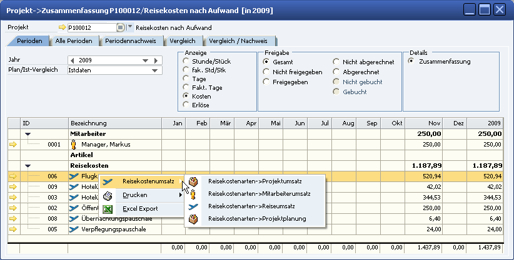
Task: Collapse the Reisekosten group in the table
Action: [28, 166]
